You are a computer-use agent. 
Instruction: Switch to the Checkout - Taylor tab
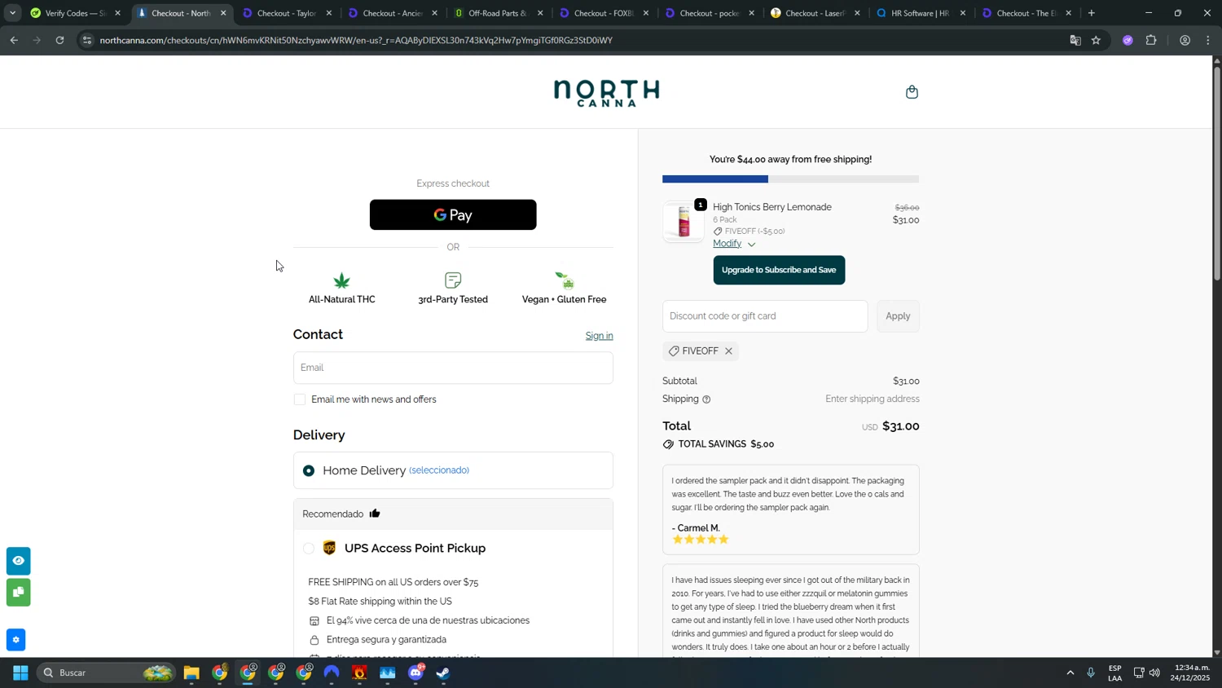tap(285, 13)
